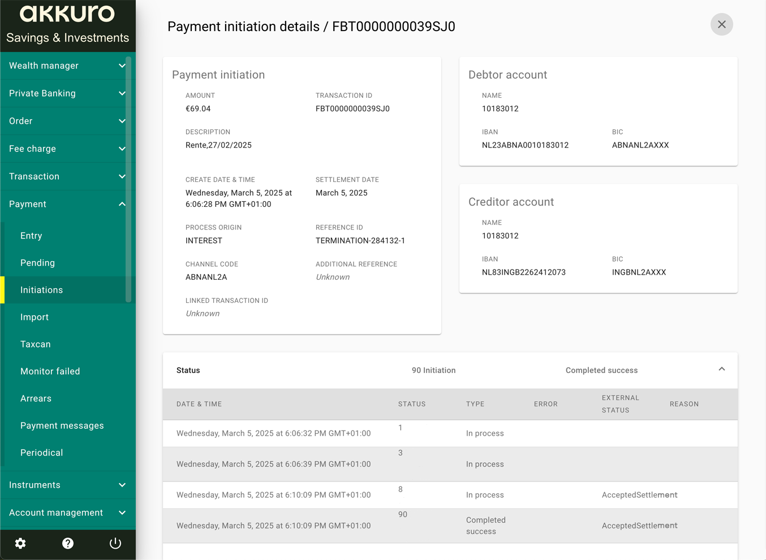This screenshot has width=766, height=560.
Task: Select the 6:06:32 PM status row
Action: (450, 433)
